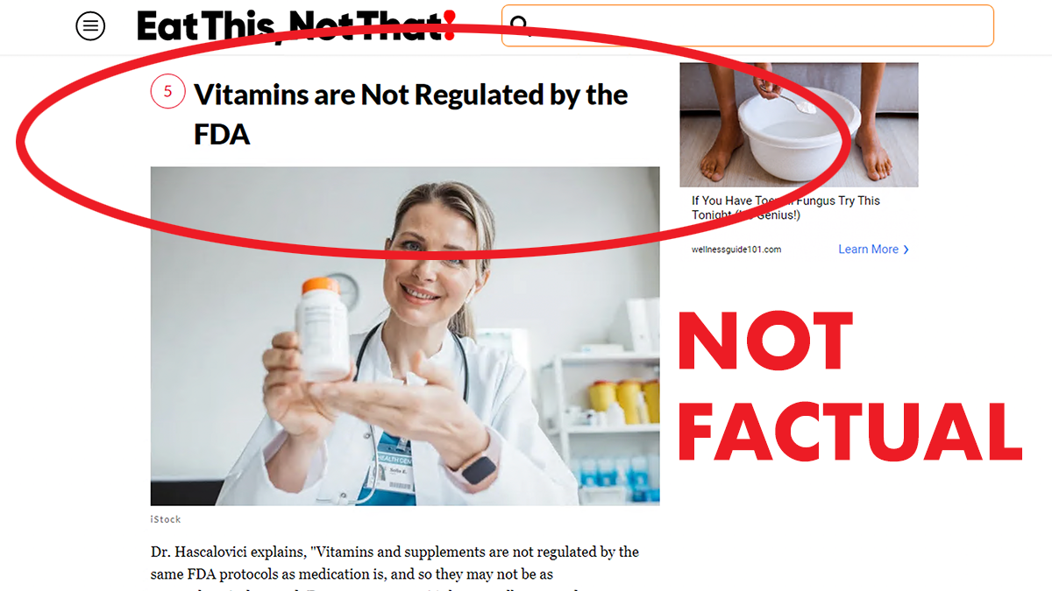1052x591 pixels.
Task: Click the orange-capped pill bottle
Action: [x=323, y=328]
